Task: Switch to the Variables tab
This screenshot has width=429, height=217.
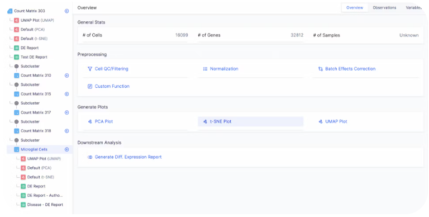Action: tap(414, 8)
